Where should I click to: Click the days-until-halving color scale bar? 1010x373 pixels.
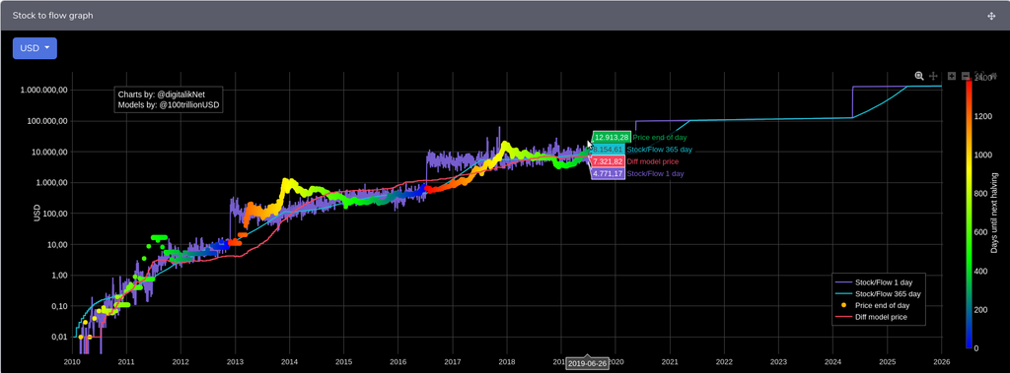coord(969,213)
